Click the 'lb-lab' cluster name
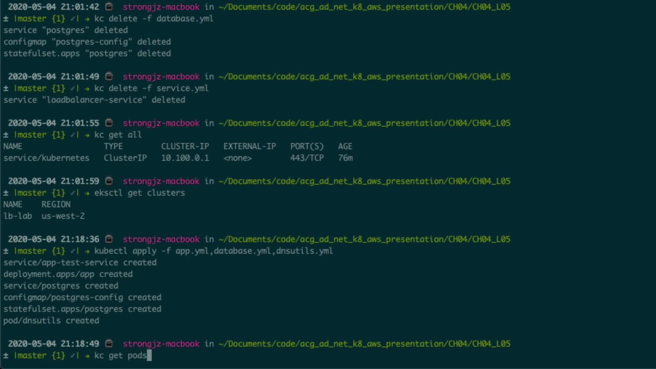The width and height of the screenshot is (656, 369). point(18,216)
